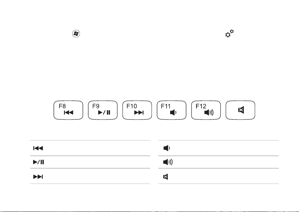Click the F9 play/pause key
Viewport: 299px width, 212px height.
coord(103,110)
